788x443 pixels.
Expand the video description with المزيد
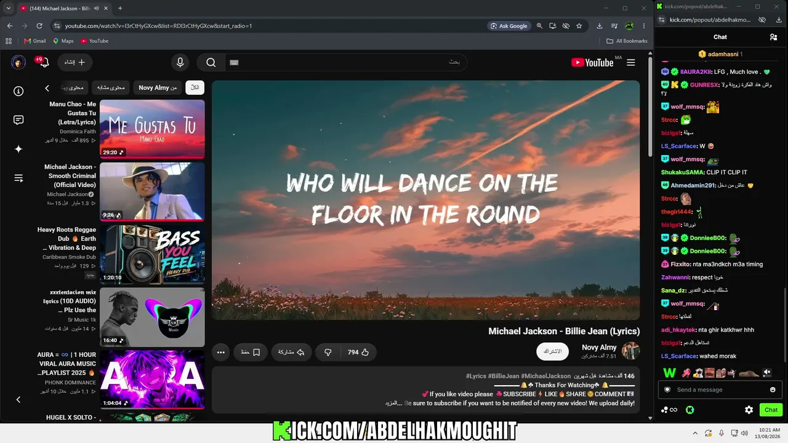[x=393, y=403]
